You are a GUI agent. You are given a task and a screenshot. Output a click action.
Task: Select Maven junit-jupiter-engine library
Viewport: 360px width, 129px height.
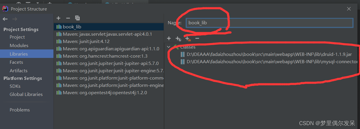109,71
